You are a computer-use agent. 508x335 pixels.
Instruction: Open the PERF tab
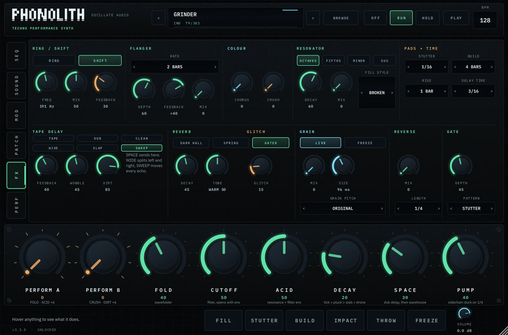click(16, 205)
